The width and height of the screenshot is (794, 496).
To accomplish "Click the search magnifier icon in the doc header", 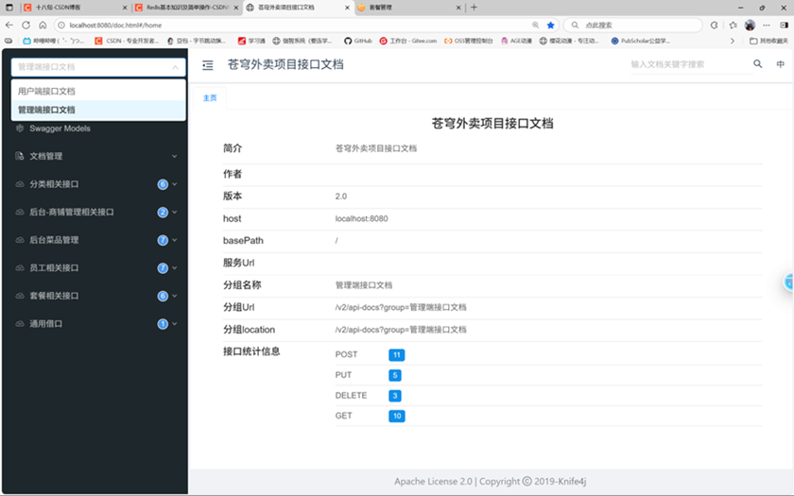I will coord(757,64).
